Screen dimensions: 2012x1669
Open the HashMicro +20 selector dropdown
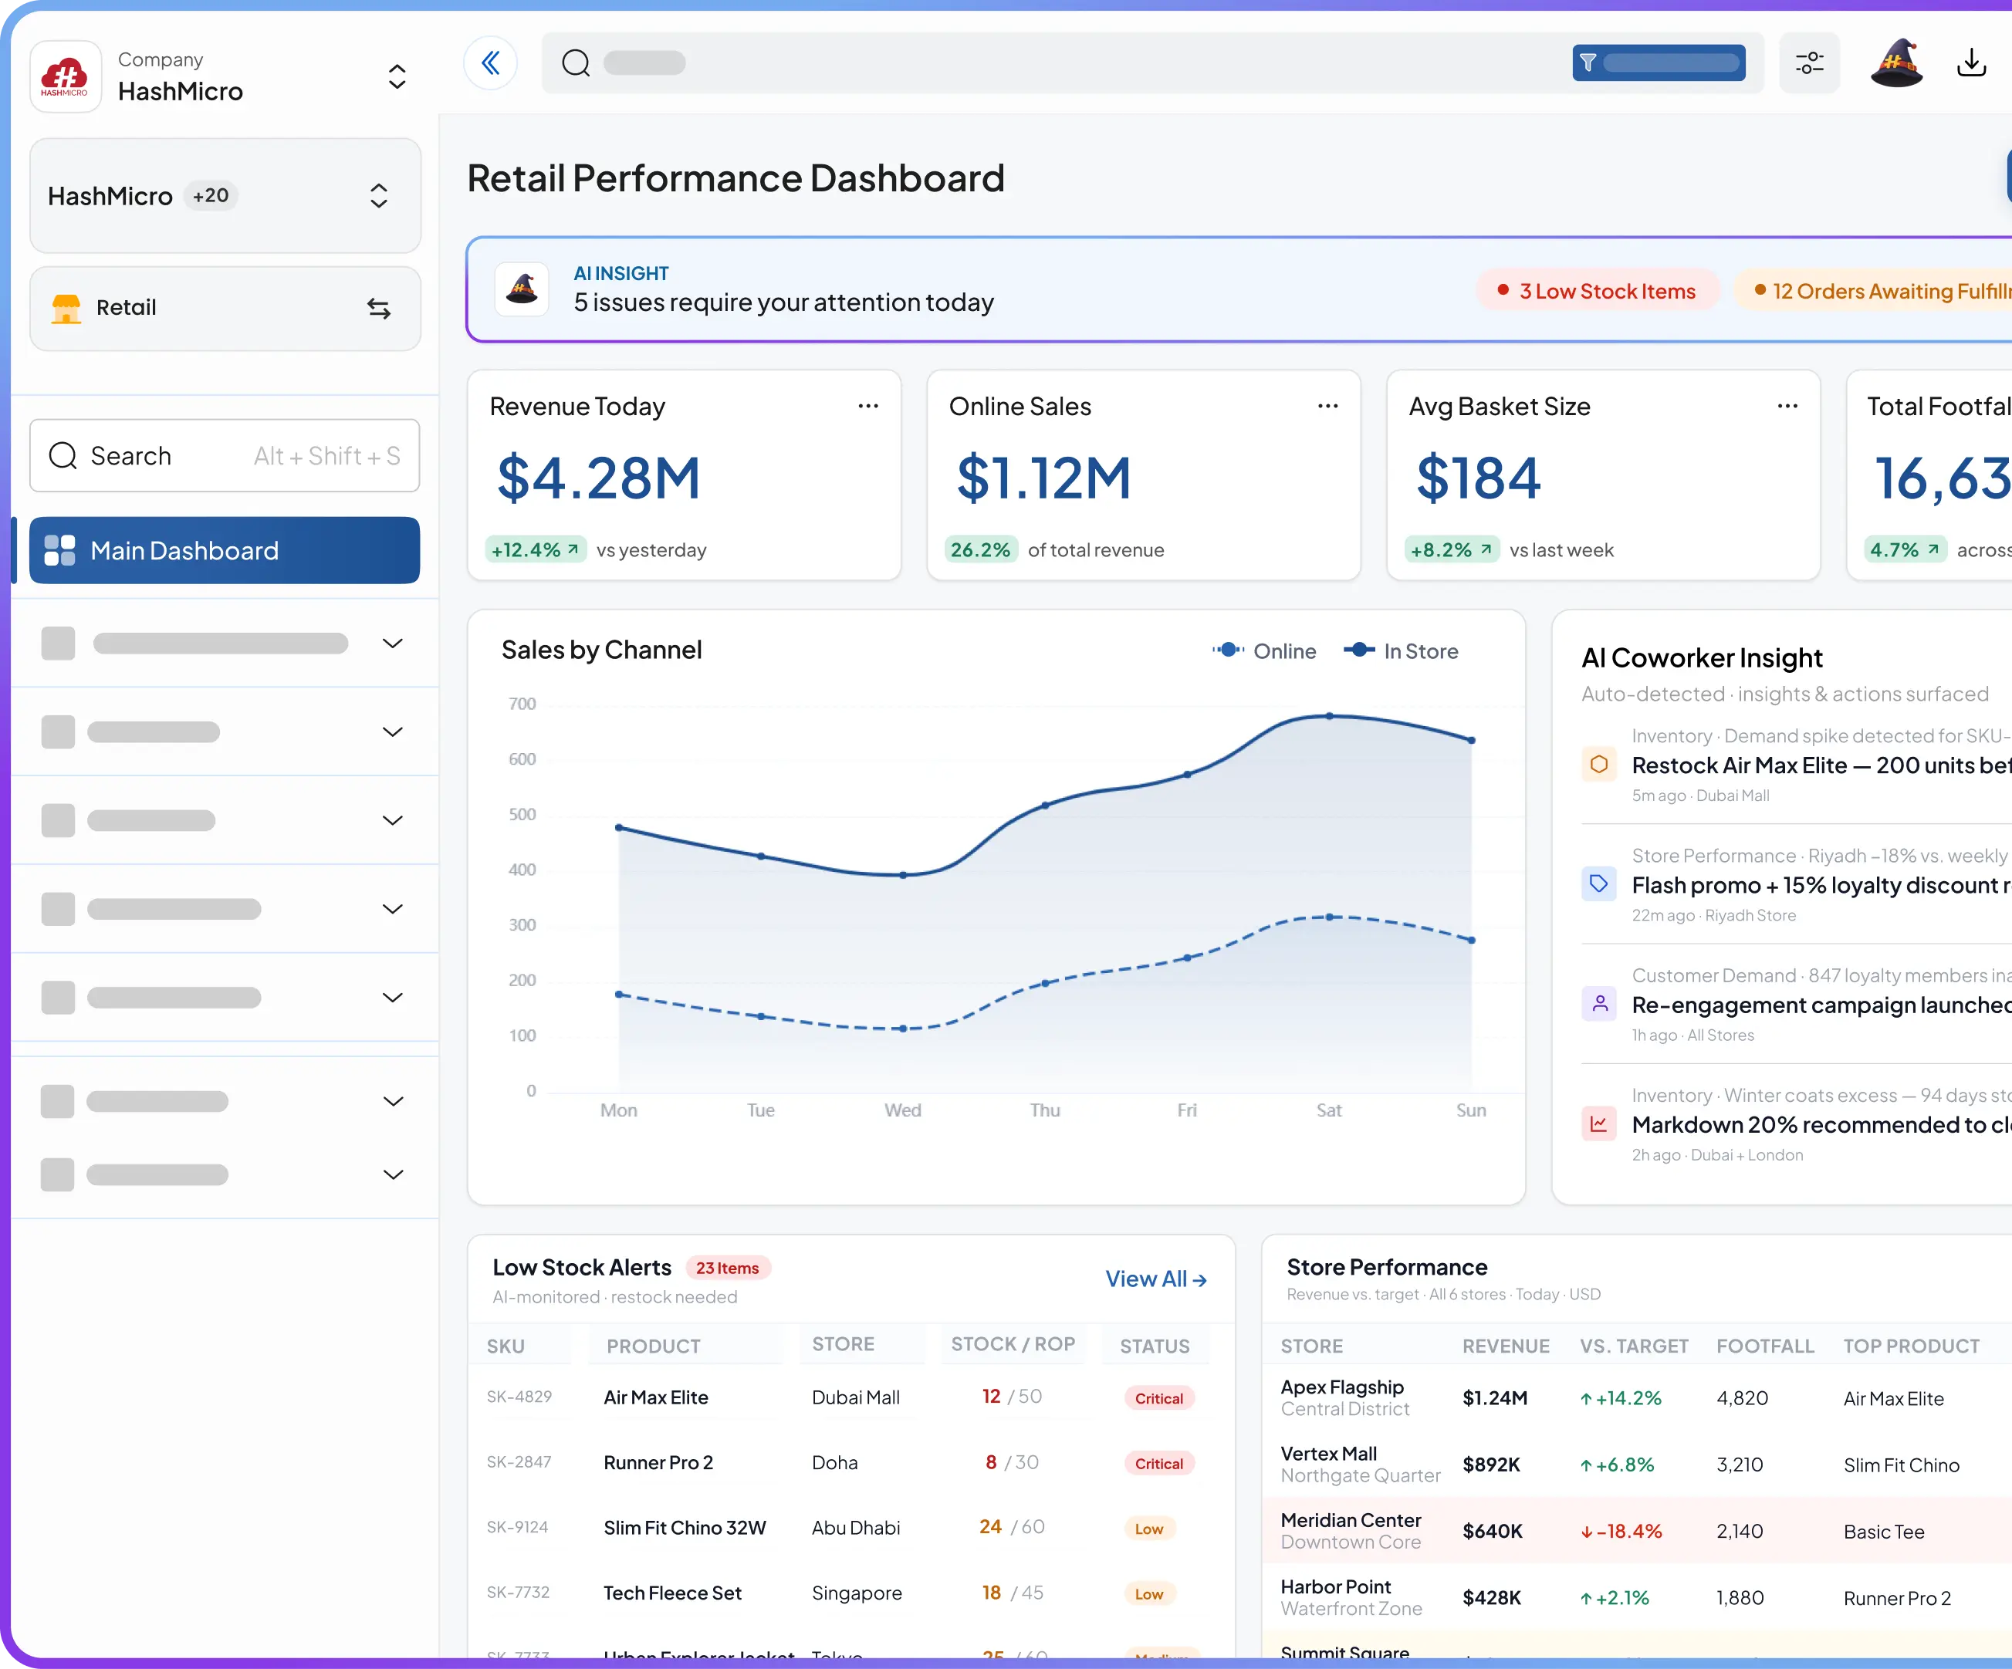pos(380,197)
